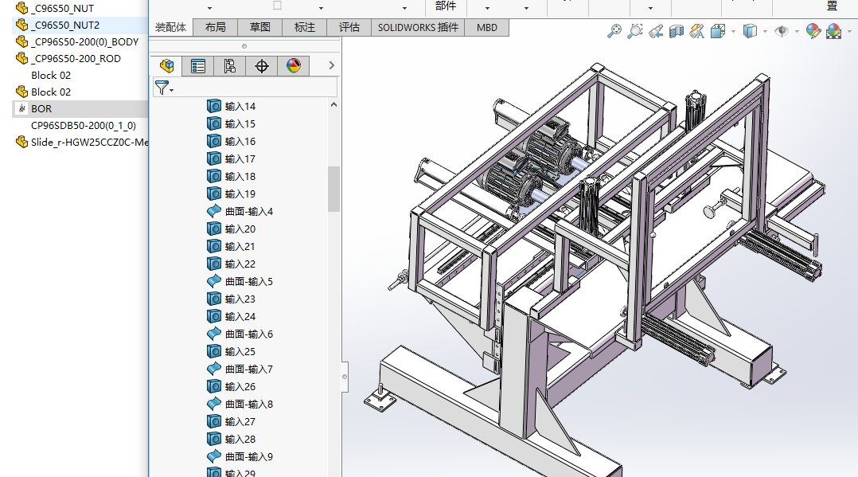Click the Previous View icon
The image size is (858, 477).
pos(656,31)
